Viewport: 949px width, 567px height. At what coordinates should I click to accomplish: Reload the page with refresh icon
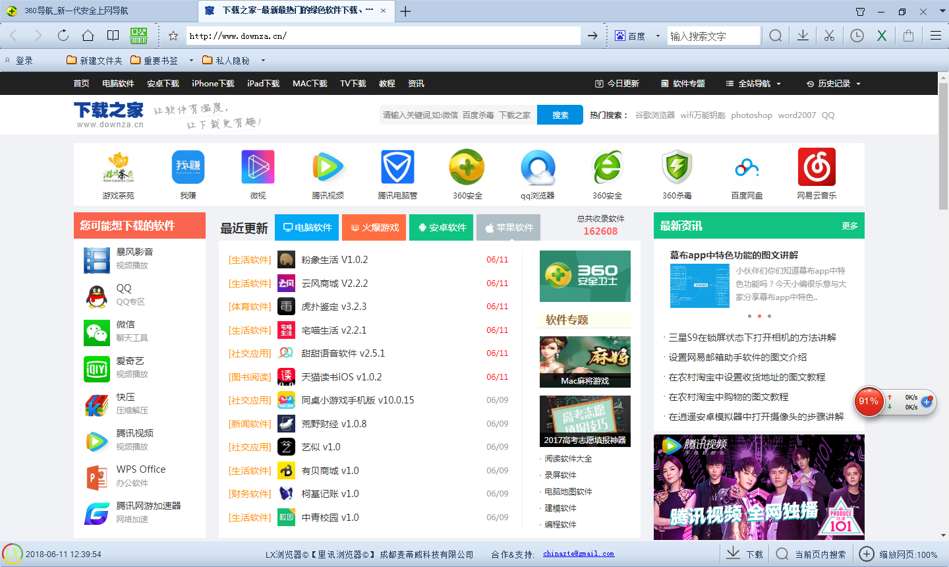pos(63,36)
